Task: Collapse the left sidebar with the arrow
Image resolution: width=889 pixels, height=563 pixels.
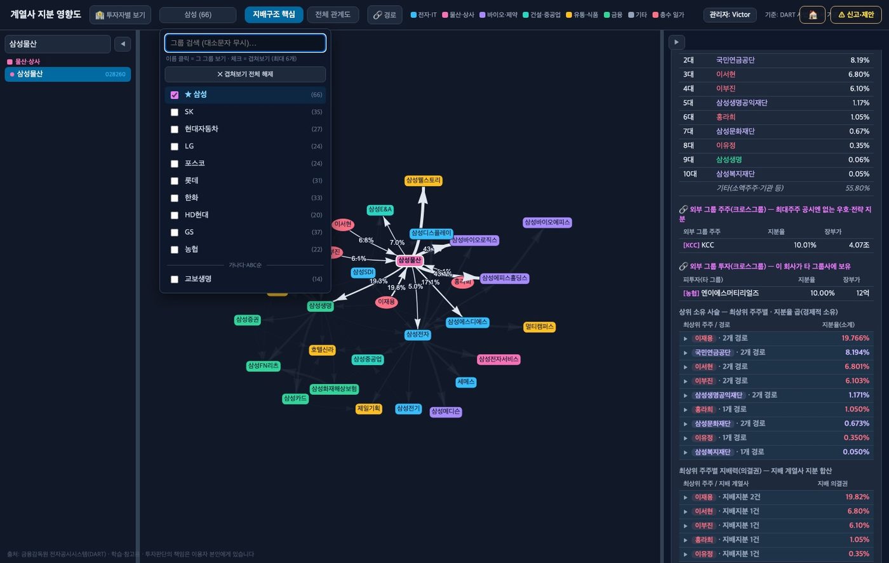Action: 123,44
